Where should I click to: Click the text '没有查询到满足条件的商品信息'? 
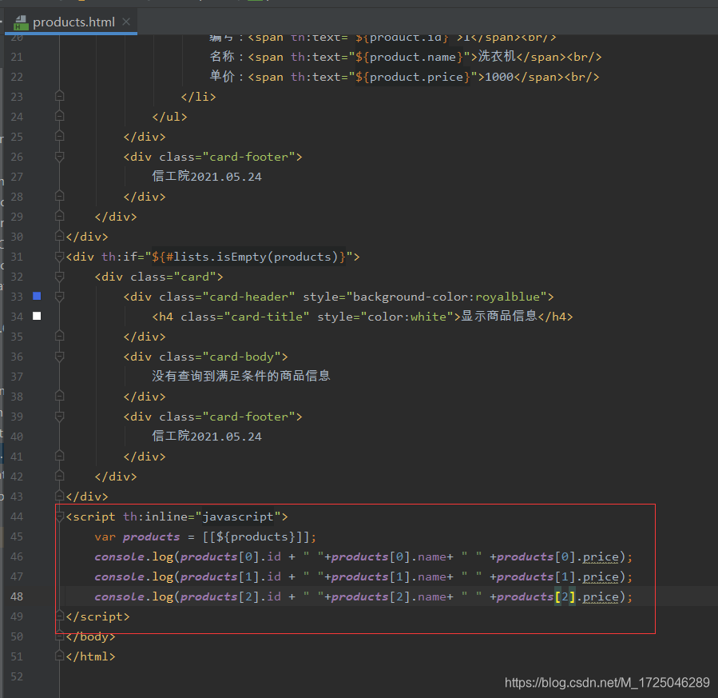pos(241,377)
